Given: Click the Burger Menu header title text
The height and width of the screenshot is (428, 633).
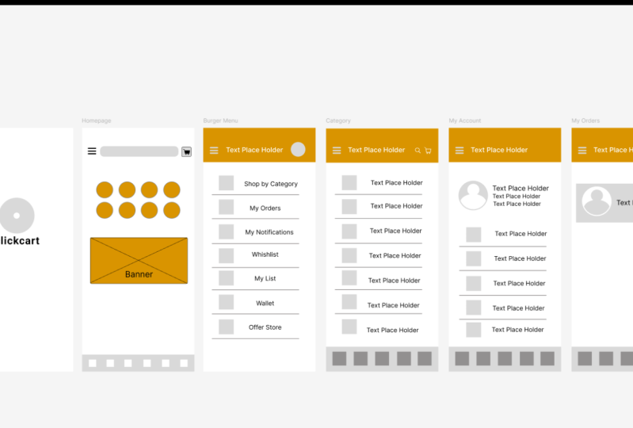Looking at the screenshot, I should [254, 150].
